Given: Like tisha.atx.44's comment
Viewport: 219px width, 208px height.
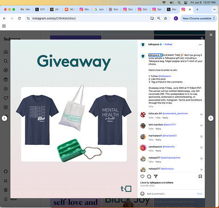Looking at the screenshot, I should click(x=201, y=114).
